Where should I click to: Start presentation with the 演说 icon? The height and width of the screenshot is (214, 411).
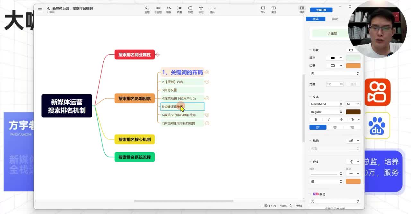coord(274,10)
